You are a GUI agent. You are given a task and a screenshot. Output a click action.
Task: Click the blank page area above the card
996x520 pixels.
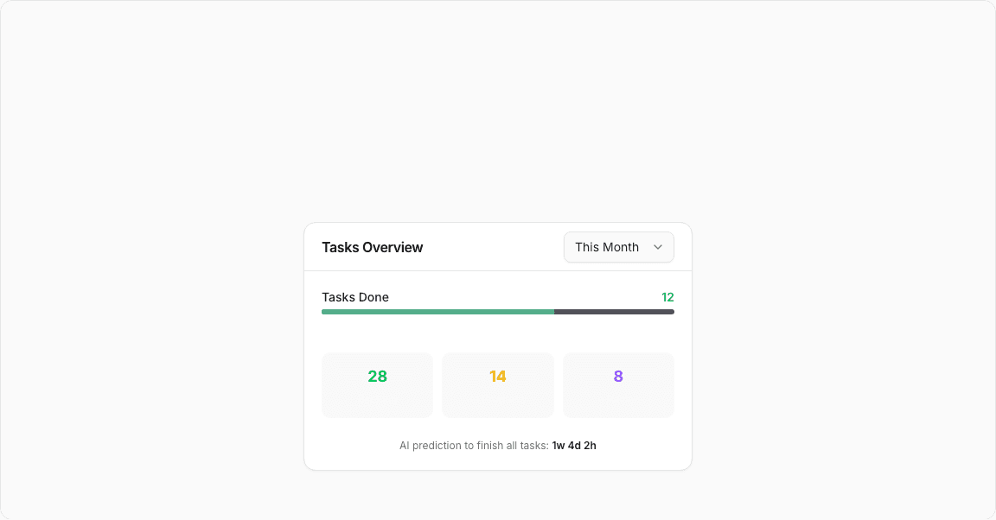[x=498, y=112]
